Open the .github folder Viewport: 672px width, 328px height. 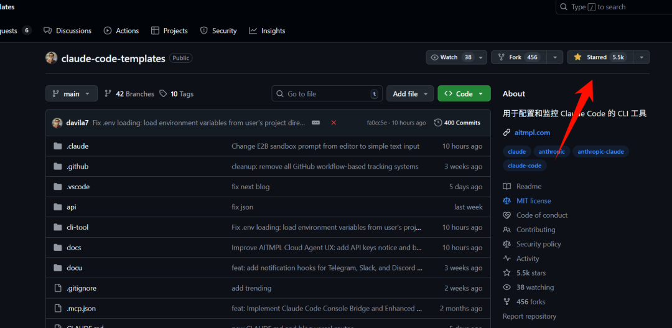pos(77,166)
